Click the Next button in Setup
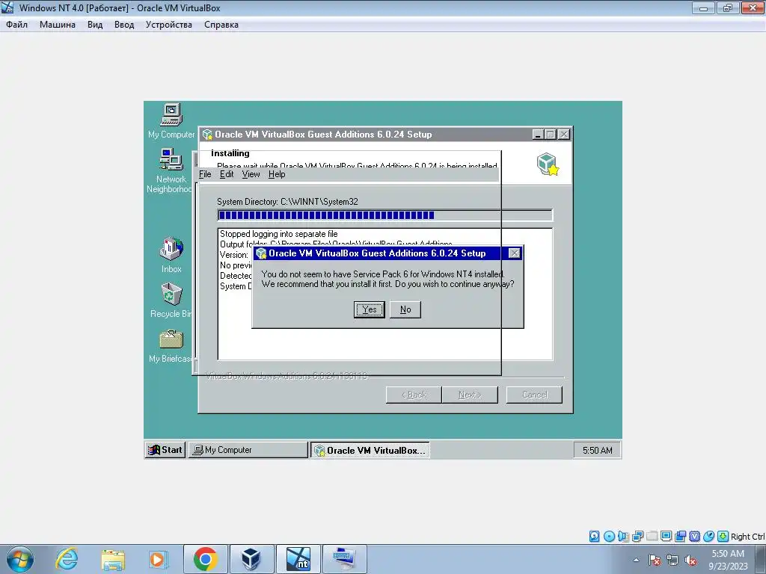Screen dimensions: 766x574 470,395
